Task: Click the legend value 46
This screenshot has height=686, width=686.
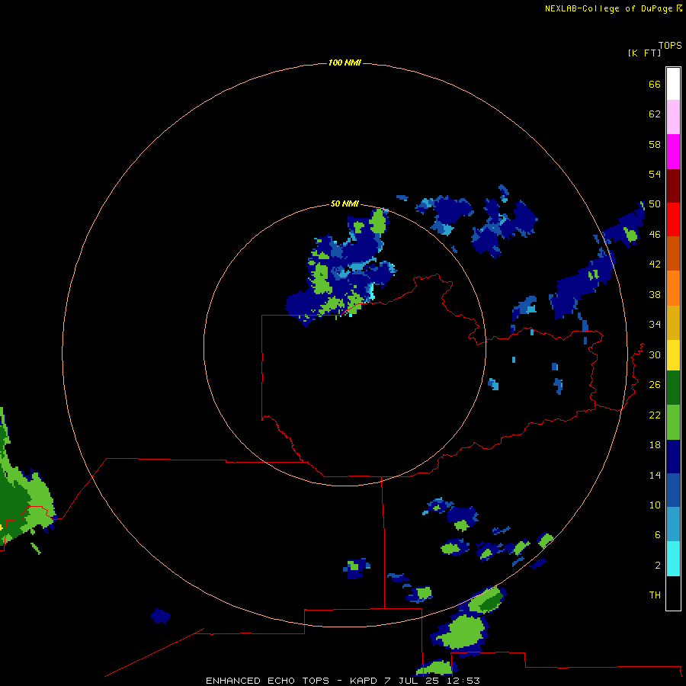Action: coord(655,235)
